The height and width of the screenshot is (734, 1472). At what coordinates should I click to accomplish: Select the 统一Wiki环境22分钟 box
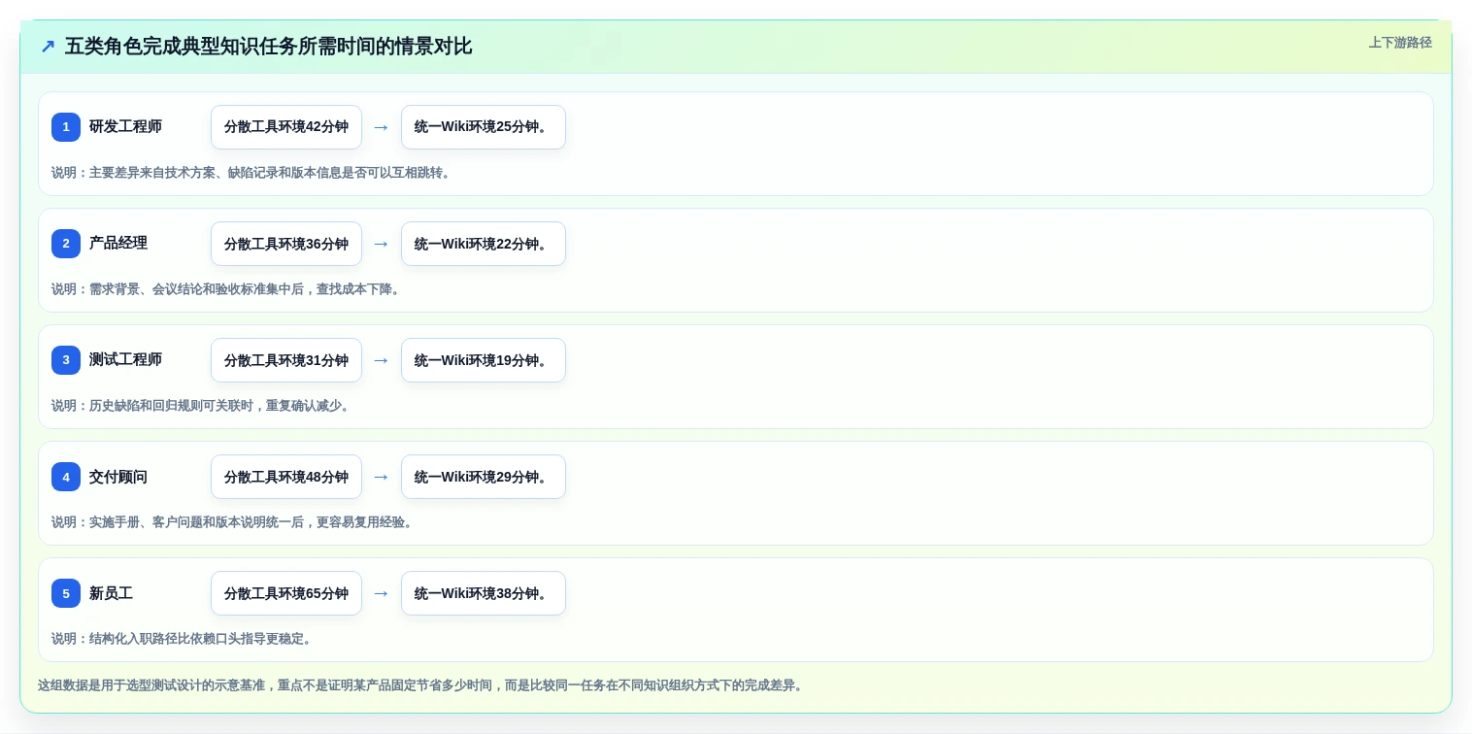[x=484, y=244]
